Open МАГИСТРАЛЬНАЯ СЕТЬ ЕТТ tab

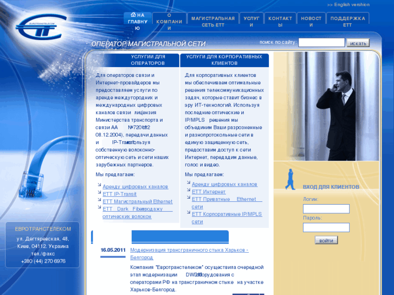click(x=213, y=22)
